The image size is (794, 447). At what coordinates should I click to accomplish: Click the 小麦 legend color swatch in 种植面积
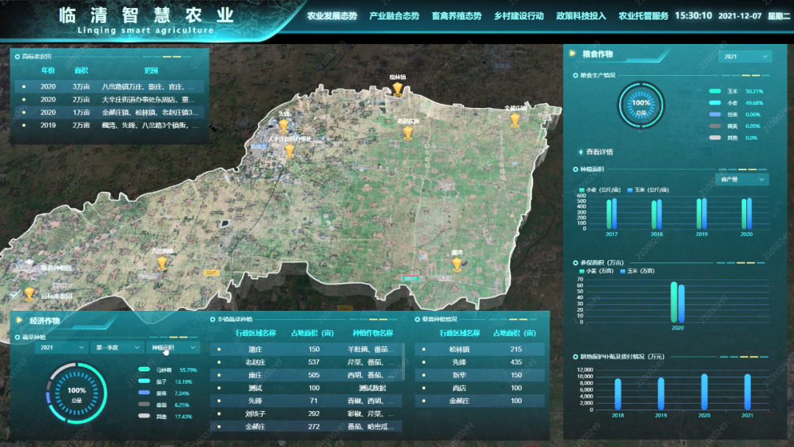point(582,190)
